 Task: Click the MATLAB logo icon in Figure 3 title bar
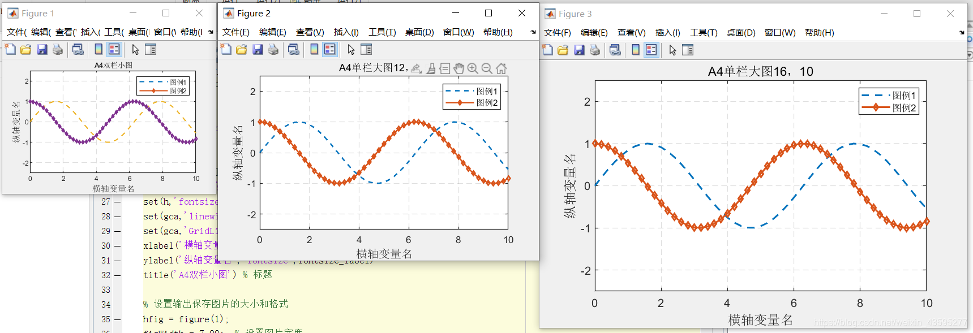[550, 14]
